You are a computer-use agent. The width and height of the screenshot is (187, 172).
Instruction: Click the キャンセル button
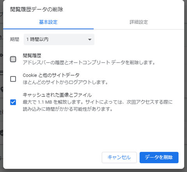tap(119, 157)
